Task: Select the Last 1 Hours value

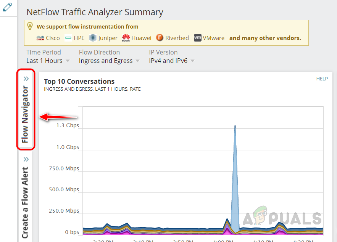Action: 44,61
